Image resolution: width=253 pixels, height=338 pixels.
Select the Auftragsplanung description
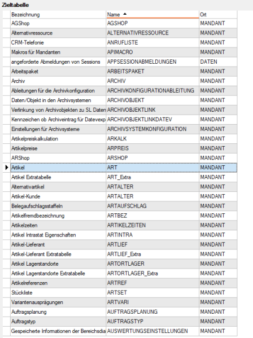tap(58, 312)
